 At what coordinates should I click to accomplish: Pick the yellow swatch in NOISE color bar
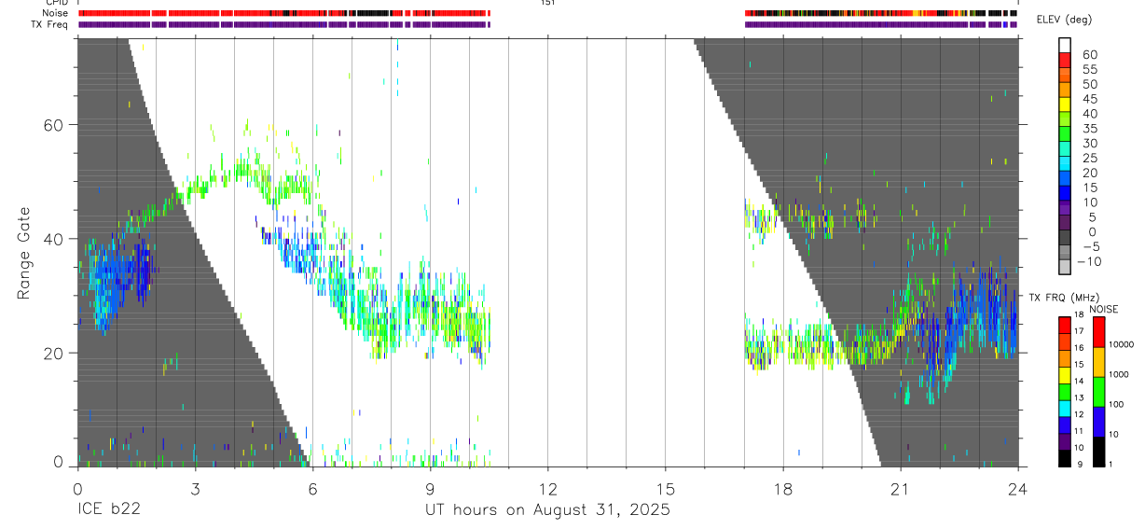pos(1097,361)
